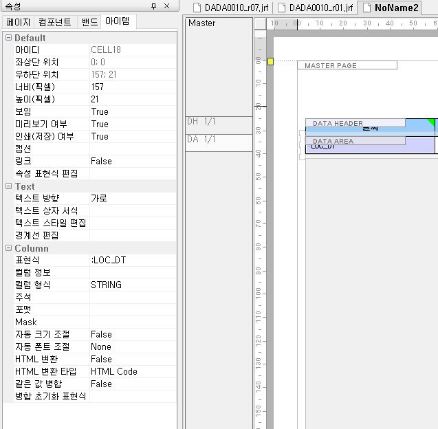The image size is (438, 429).
Task: Close the 속성 properties panel
Action: click(167, 6)
